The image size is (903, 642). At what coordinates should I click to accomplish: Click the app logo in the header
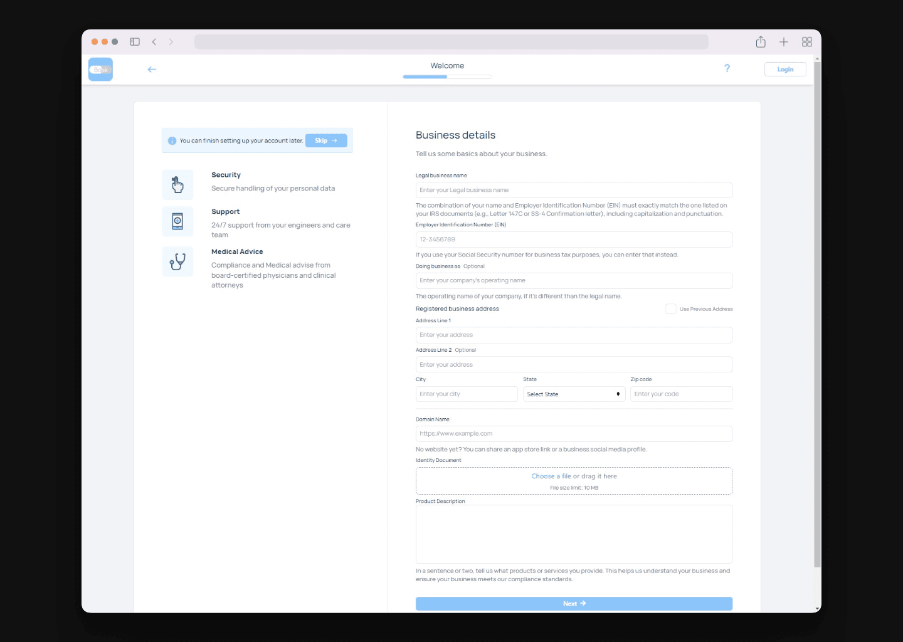click(x=100, y=70)
